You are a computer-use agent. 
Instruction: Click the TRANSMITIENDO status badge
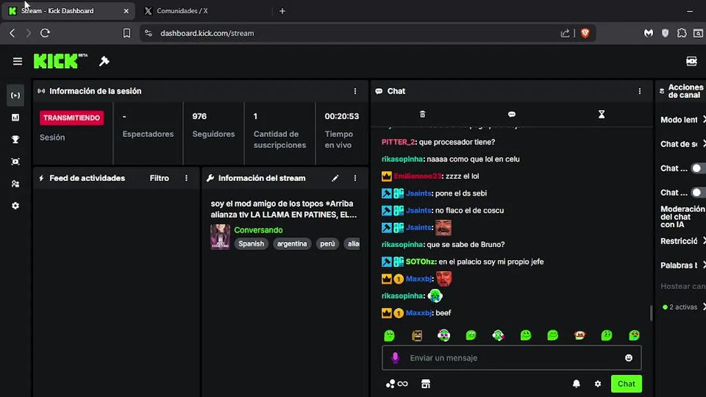(72, 118)
